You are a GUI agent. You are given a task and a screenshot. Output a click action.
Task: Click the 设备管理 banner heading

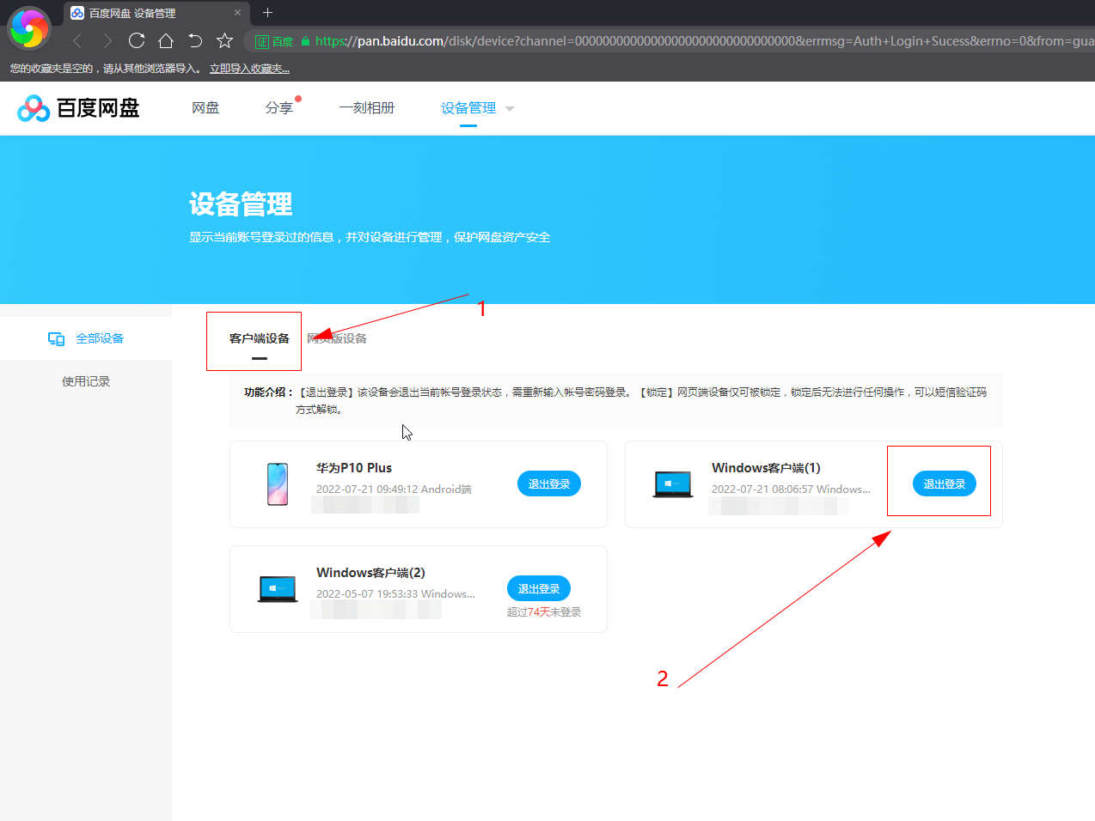pyautogui.click(x=241, y=204)
